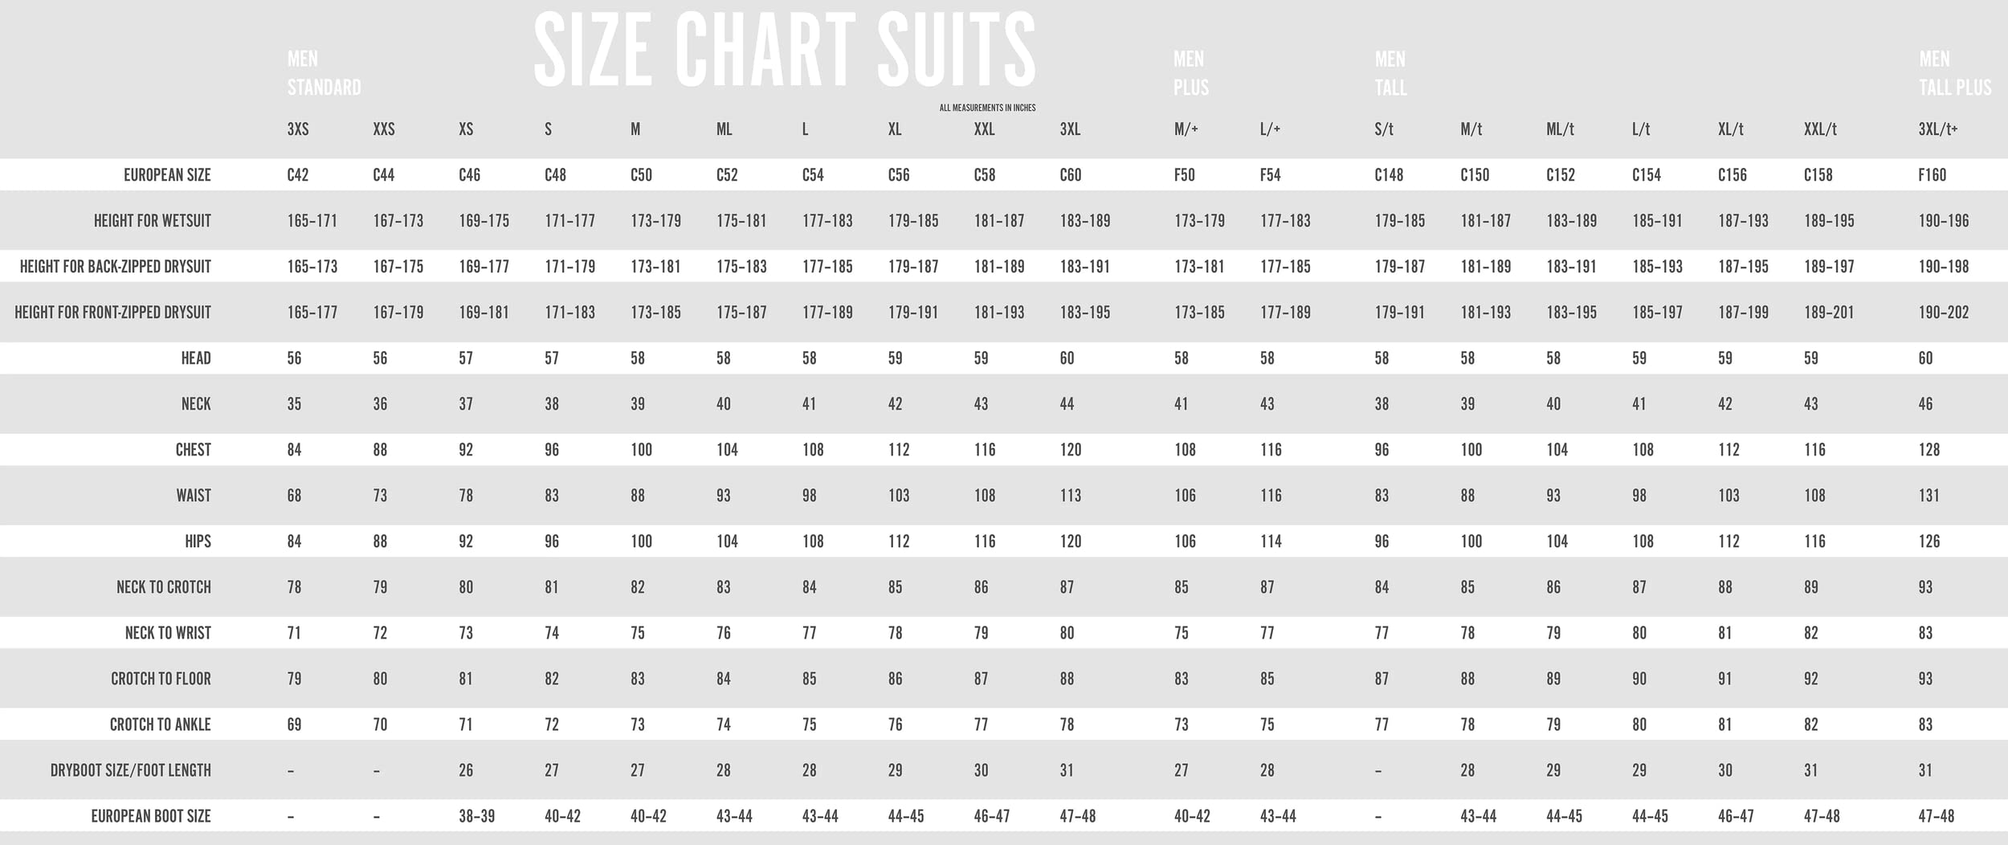This screenshot has height=845, width=2008.
Task: Click the All Measurements in Inches note
Action: pyautogui.click(x=987, y=108)
